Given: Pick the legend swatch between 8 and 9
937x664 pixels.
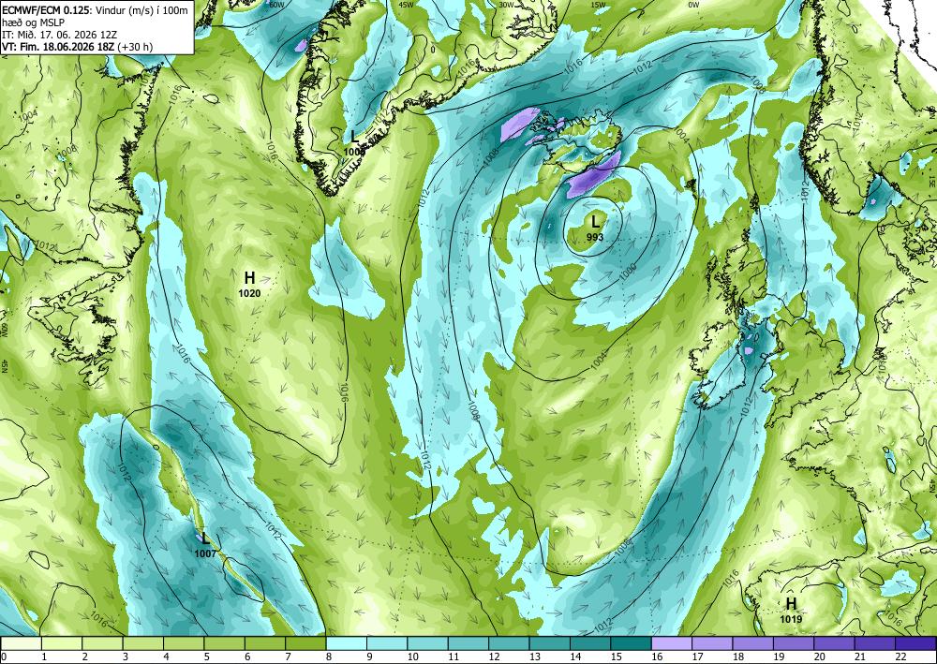Looking at the screenshot, I should click(346, 643).
